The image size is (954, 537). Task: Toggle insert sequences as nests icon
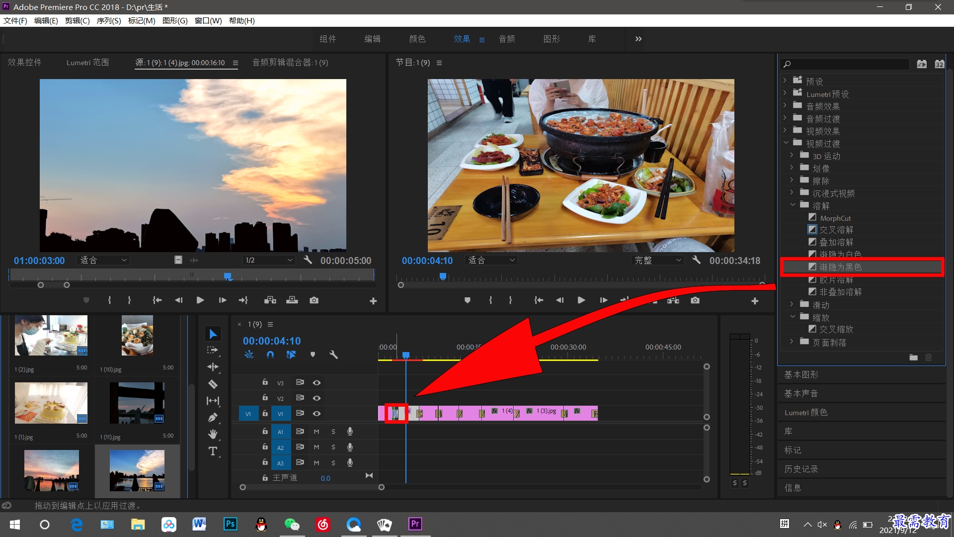(249, 355)
